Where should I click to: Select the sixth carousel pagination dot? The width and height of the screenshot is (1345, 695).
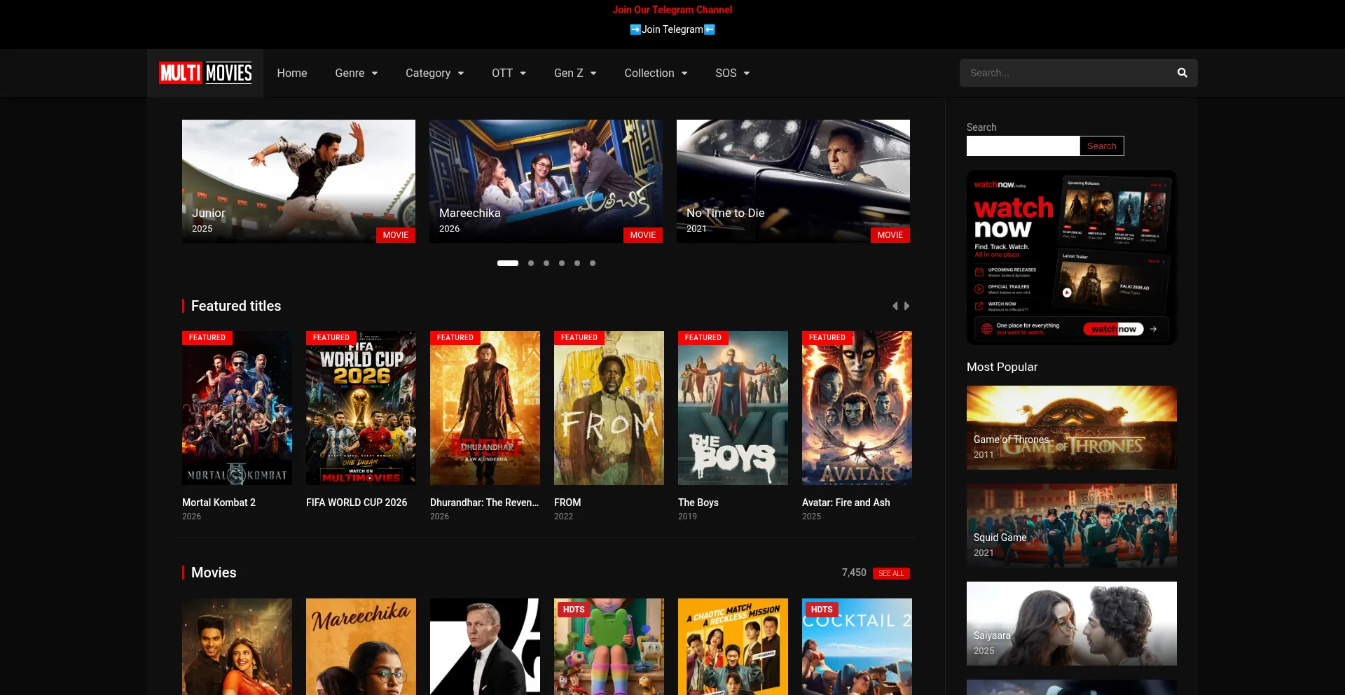tap(593, 263)
